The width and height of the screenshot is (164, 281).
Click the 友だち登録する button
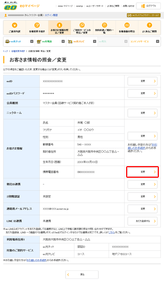[142, 221]
